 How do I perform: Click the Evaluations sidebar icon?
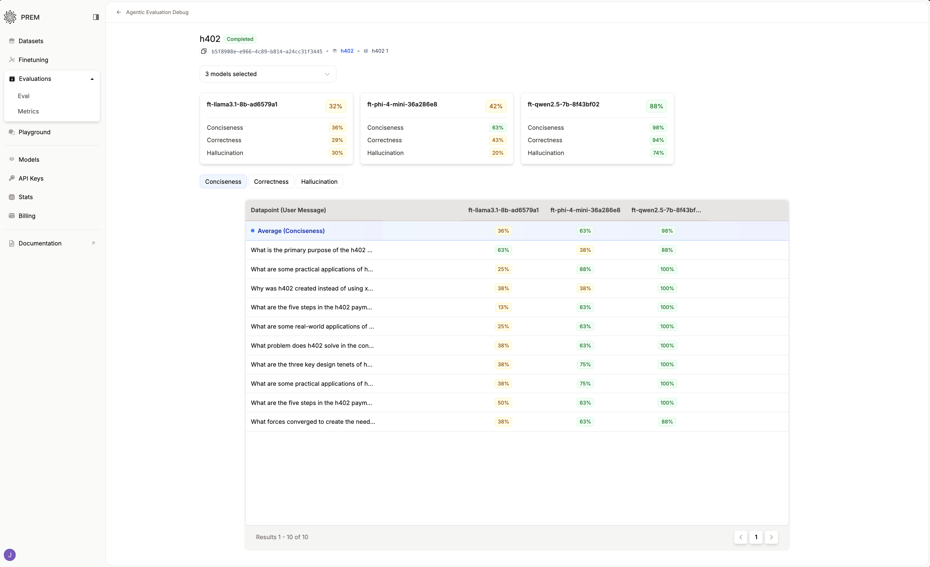click(12, 79)
